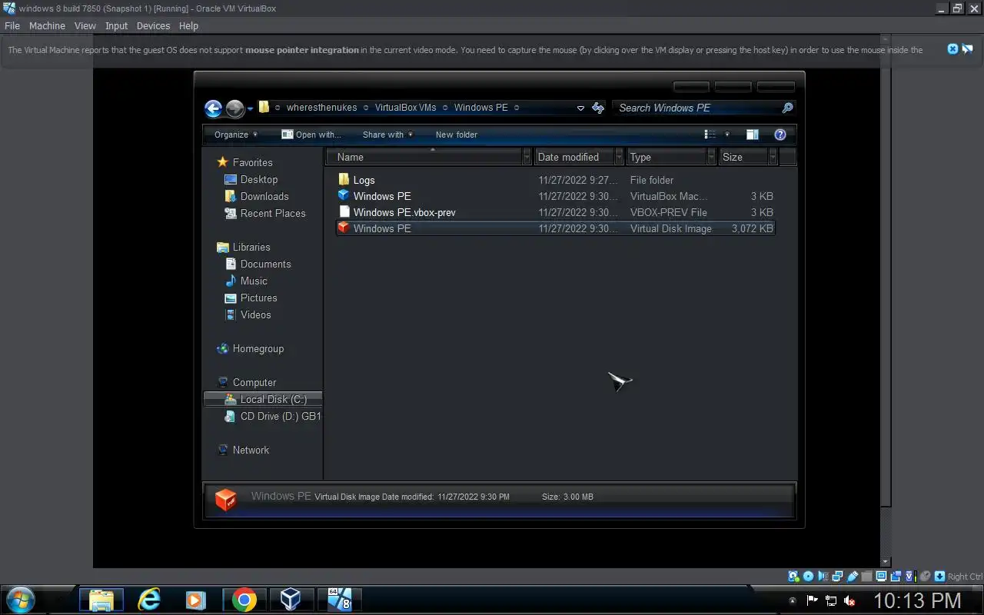Screen dimensions: 984x615
Task: Sort by Size column header
Action: [x=744, y=157]
